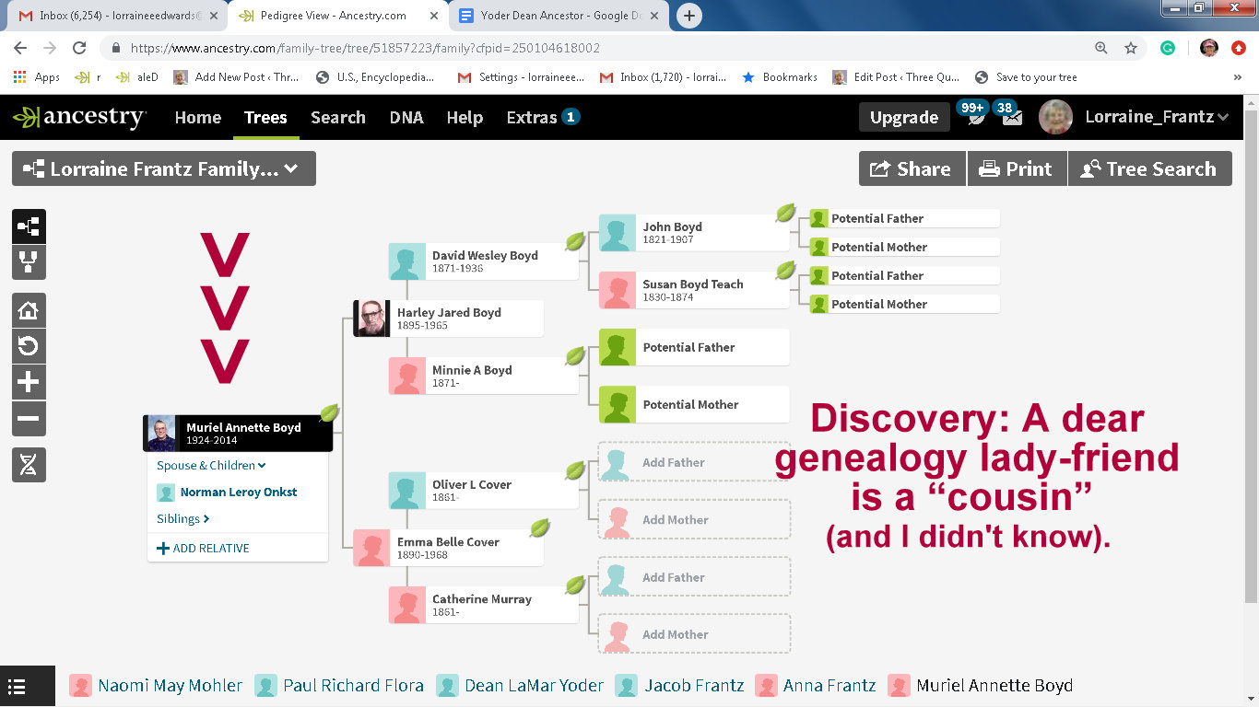Expand Lorraine Frantz Family tree dropdown
1259x707 pixels.
coord(164,168)
